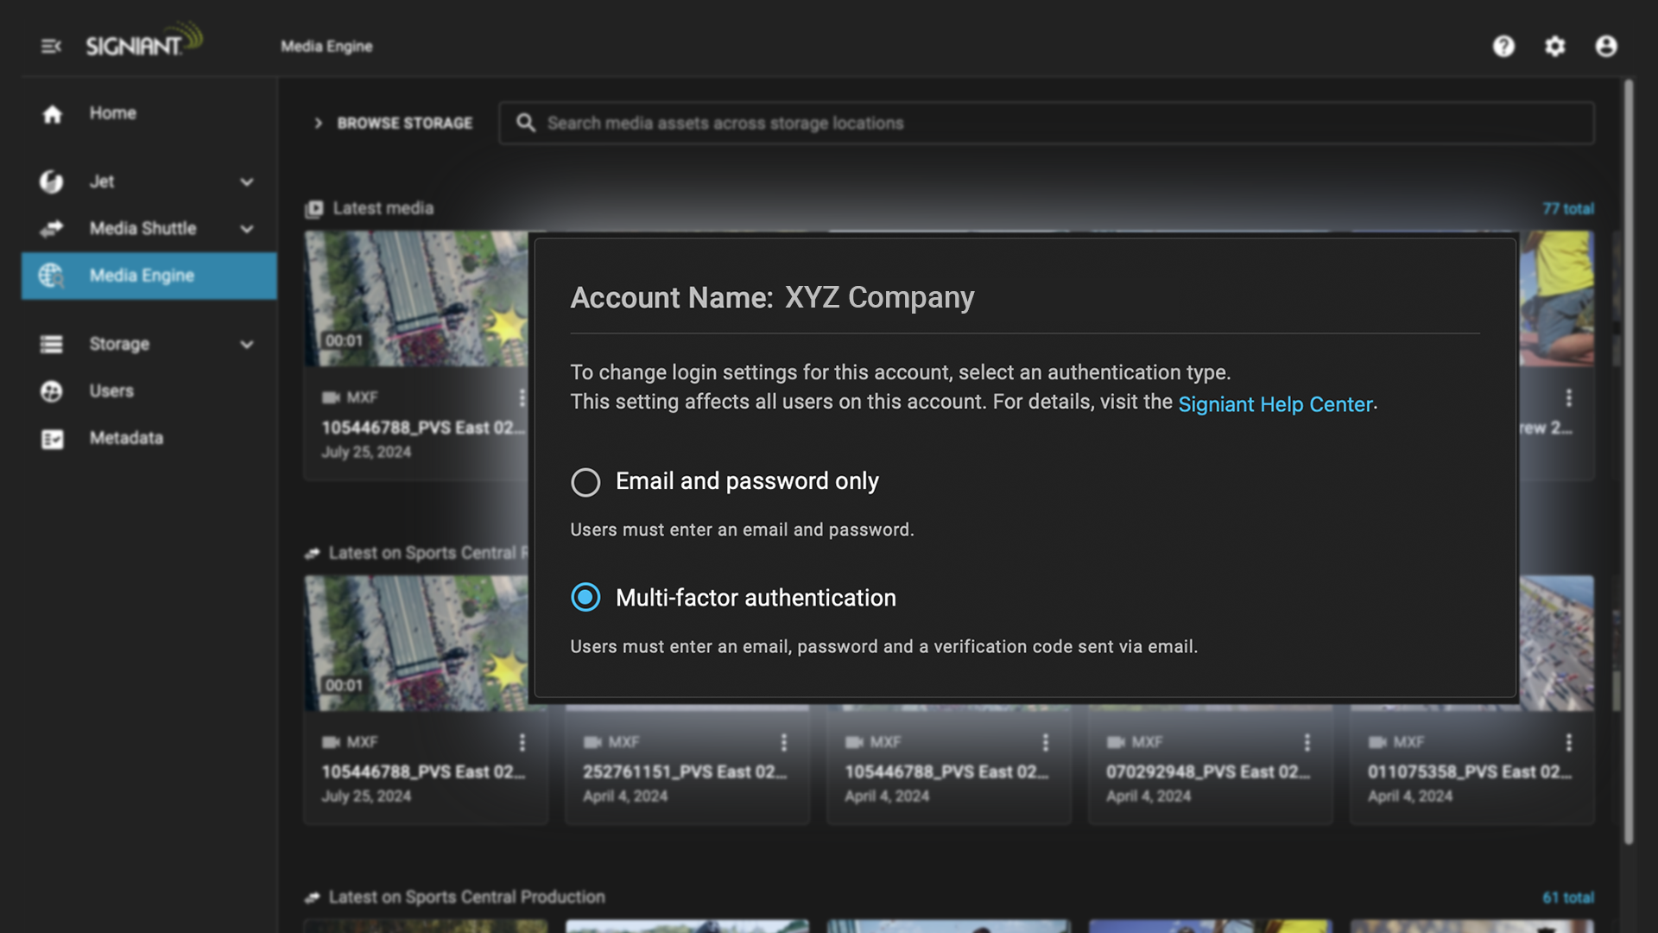Open the user account profile icon
Screen dimensions: 1658x933
(1605, 47)
